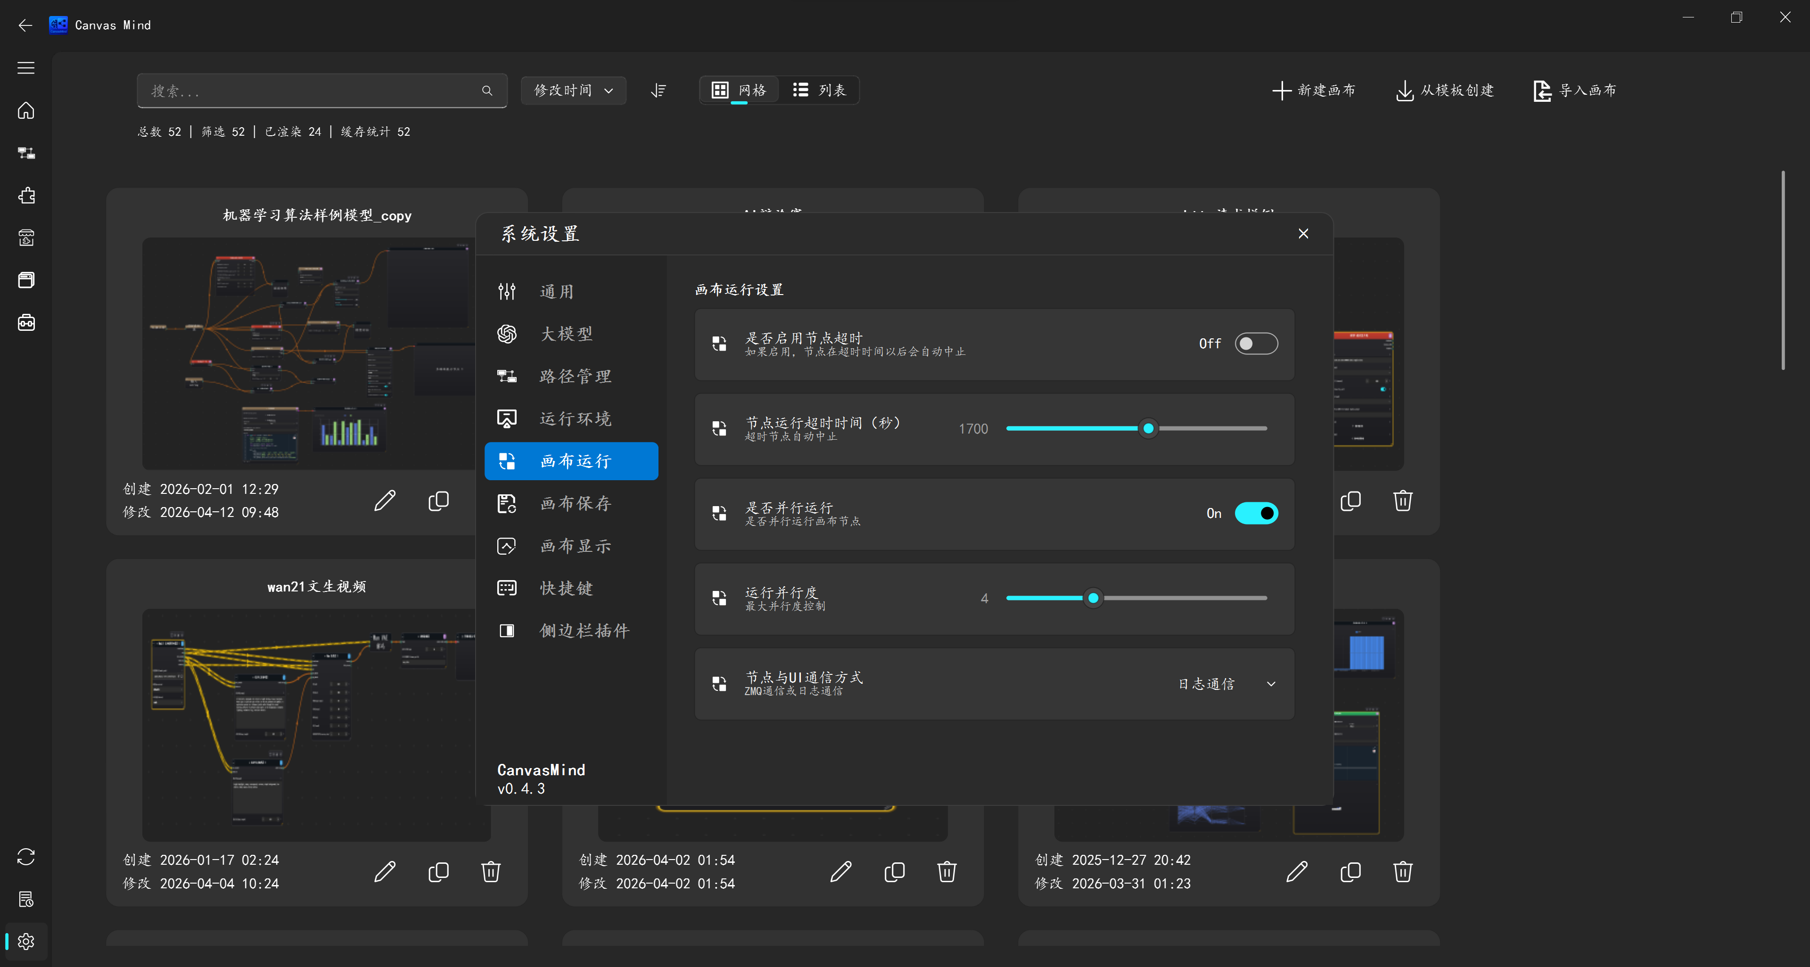Image resolution: width=1810 pixels, height=967 pixels.
Task: Click the canvas list vertical scrollbar
Action: pyautogui.click(x=1783, y=270)
